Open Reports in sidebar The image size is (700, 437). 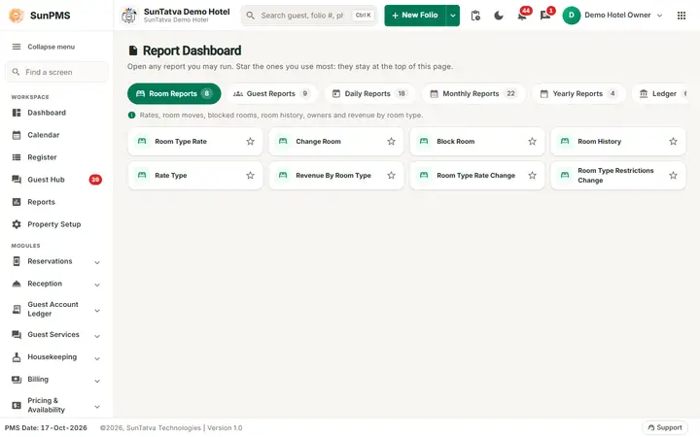click(56, 202)
